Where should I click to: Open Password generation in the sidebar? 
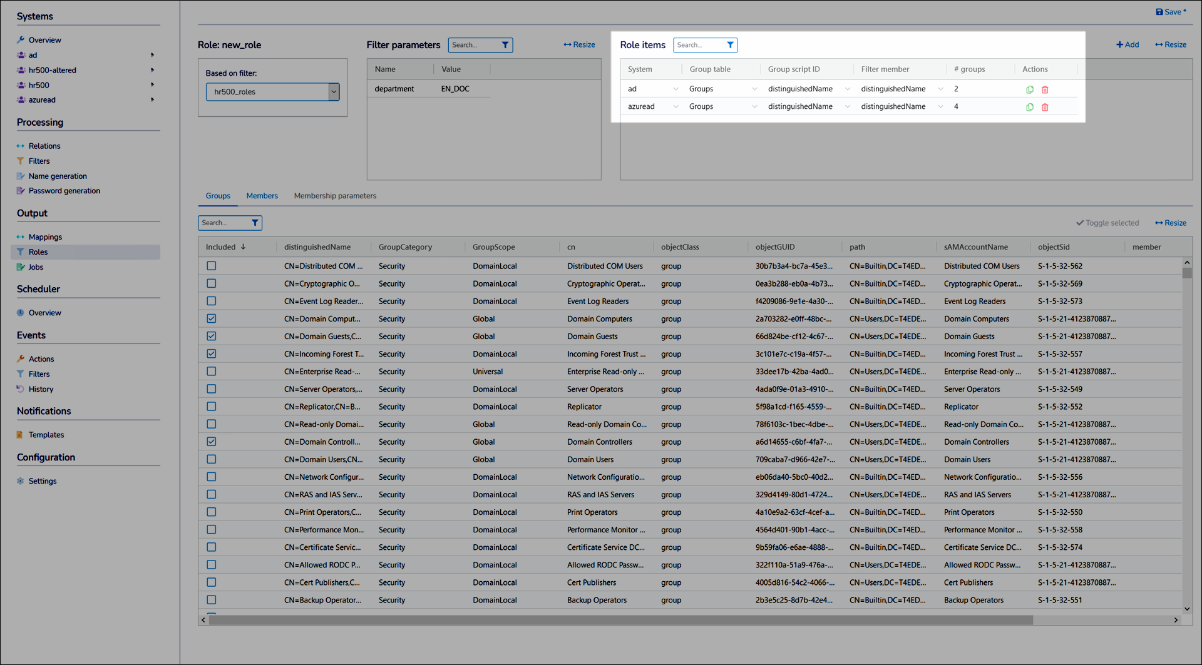click(64, 191)
